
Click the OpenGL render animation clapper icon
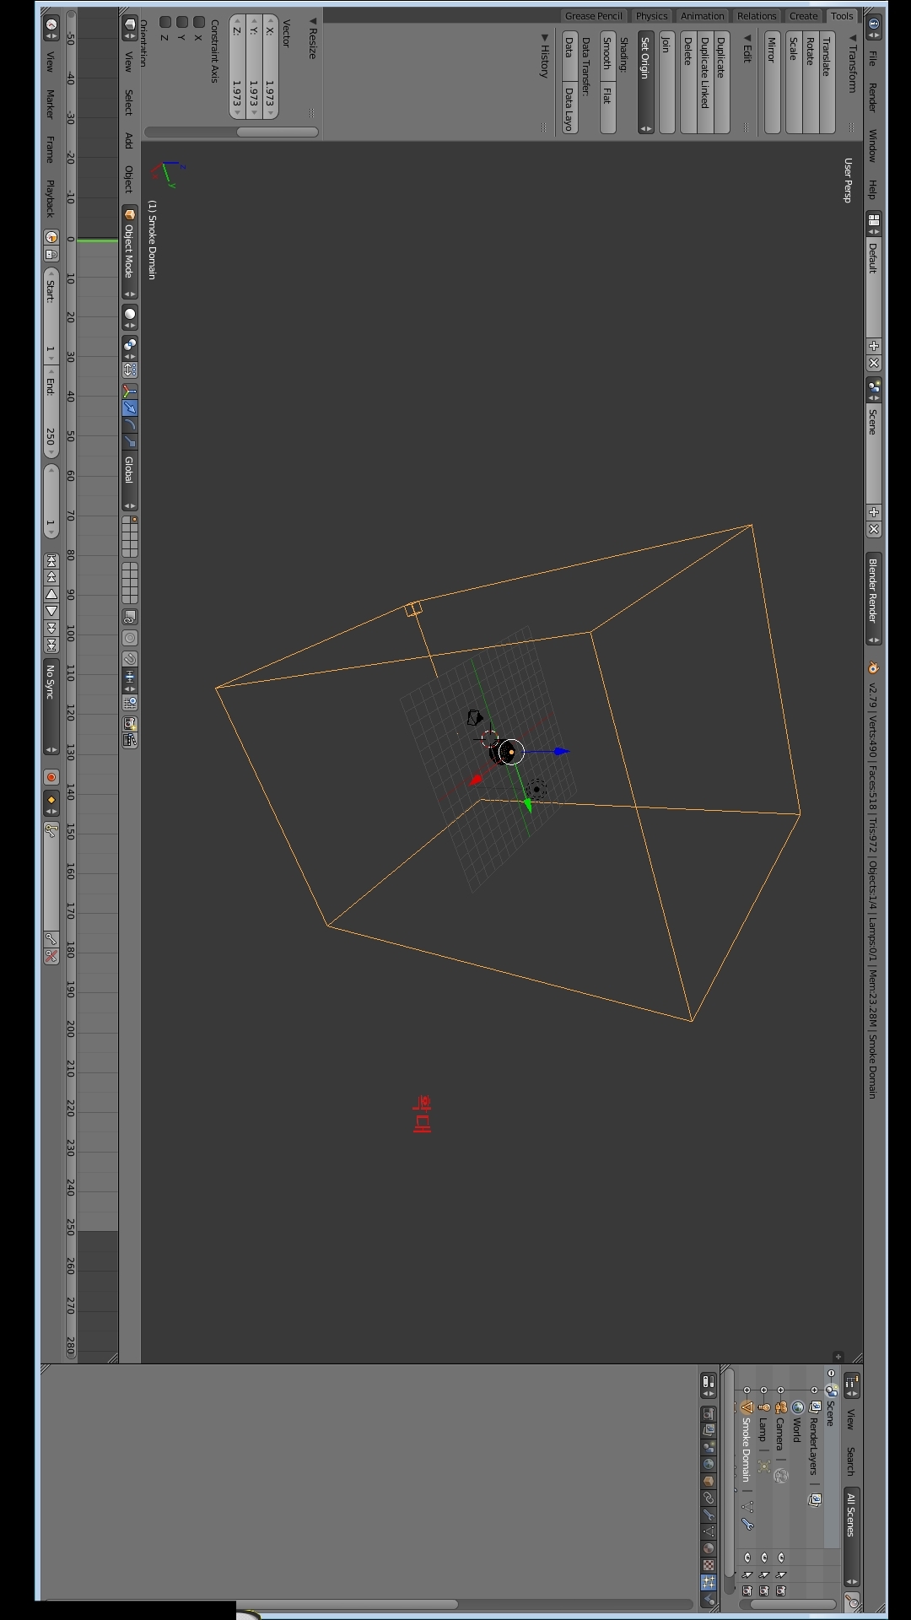click(130, 740)
